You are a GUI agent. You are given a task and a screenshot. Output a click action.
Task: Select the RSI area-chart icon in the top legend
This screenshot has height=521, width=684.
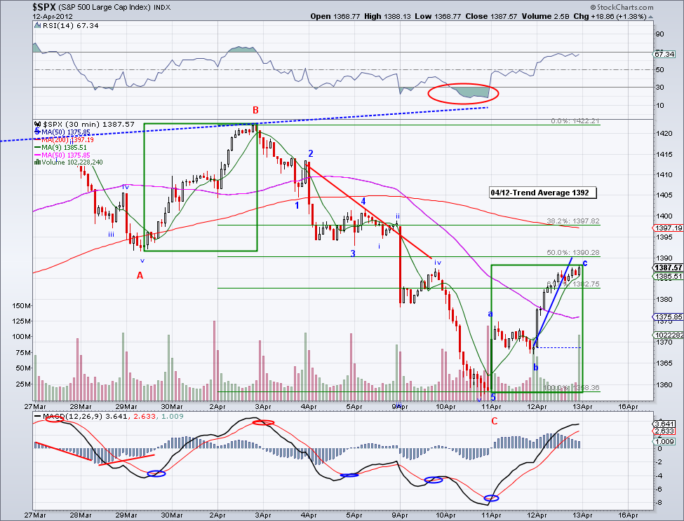[37, 25]
